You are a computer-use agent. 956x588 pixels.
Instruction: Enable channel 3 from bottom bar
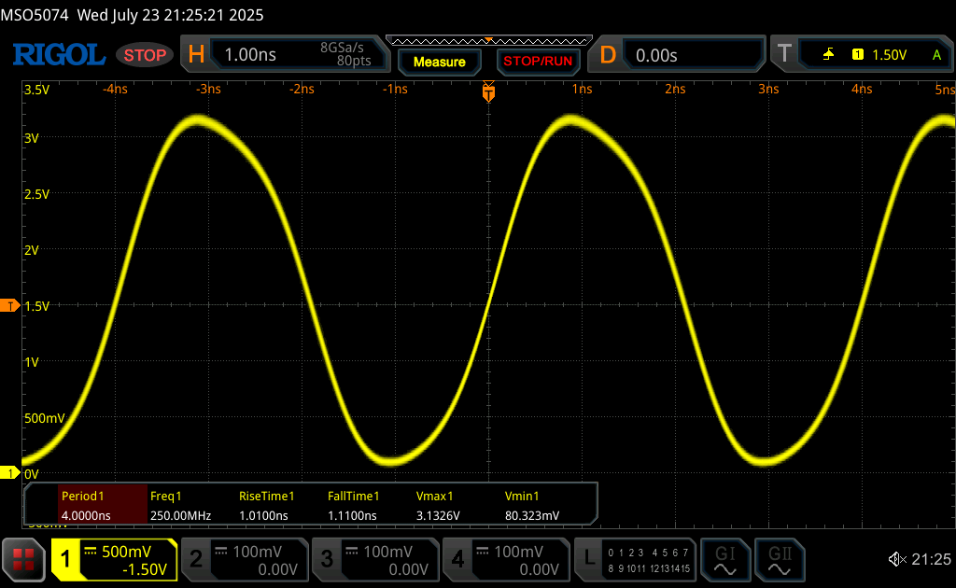[x=374, y=559]
